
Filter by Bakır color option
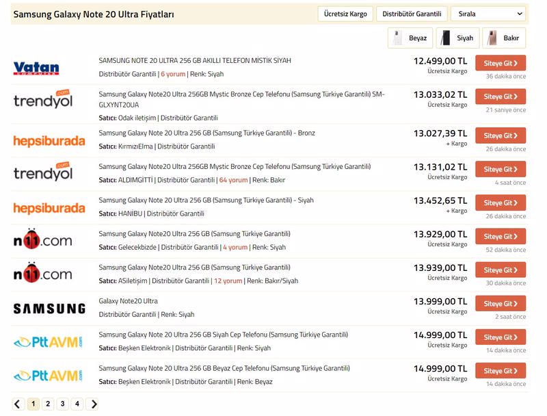504,38
